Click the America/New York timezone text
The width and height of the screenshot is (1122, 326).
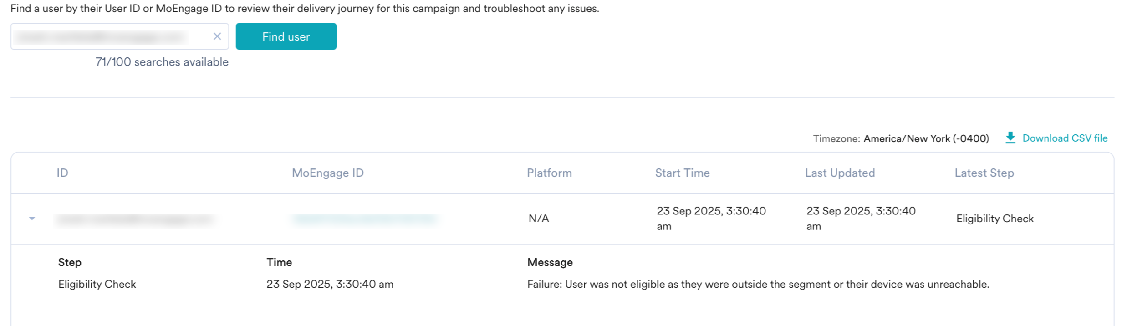(926, 138)
